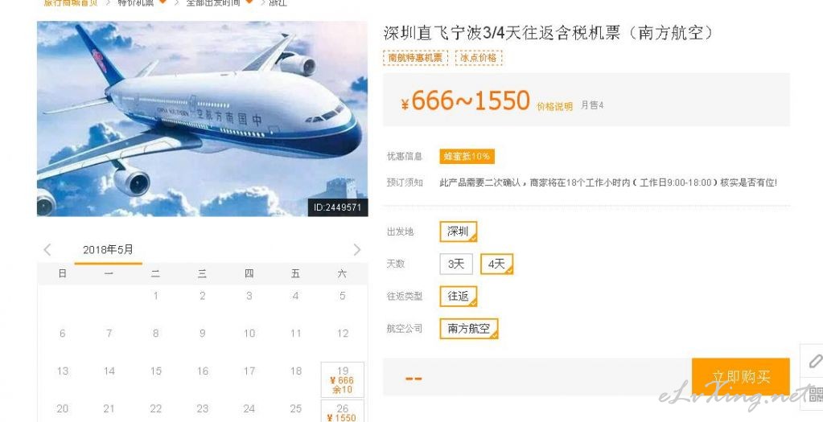
Task: Select 南方航空 airline option
Action: coord(469,329)
